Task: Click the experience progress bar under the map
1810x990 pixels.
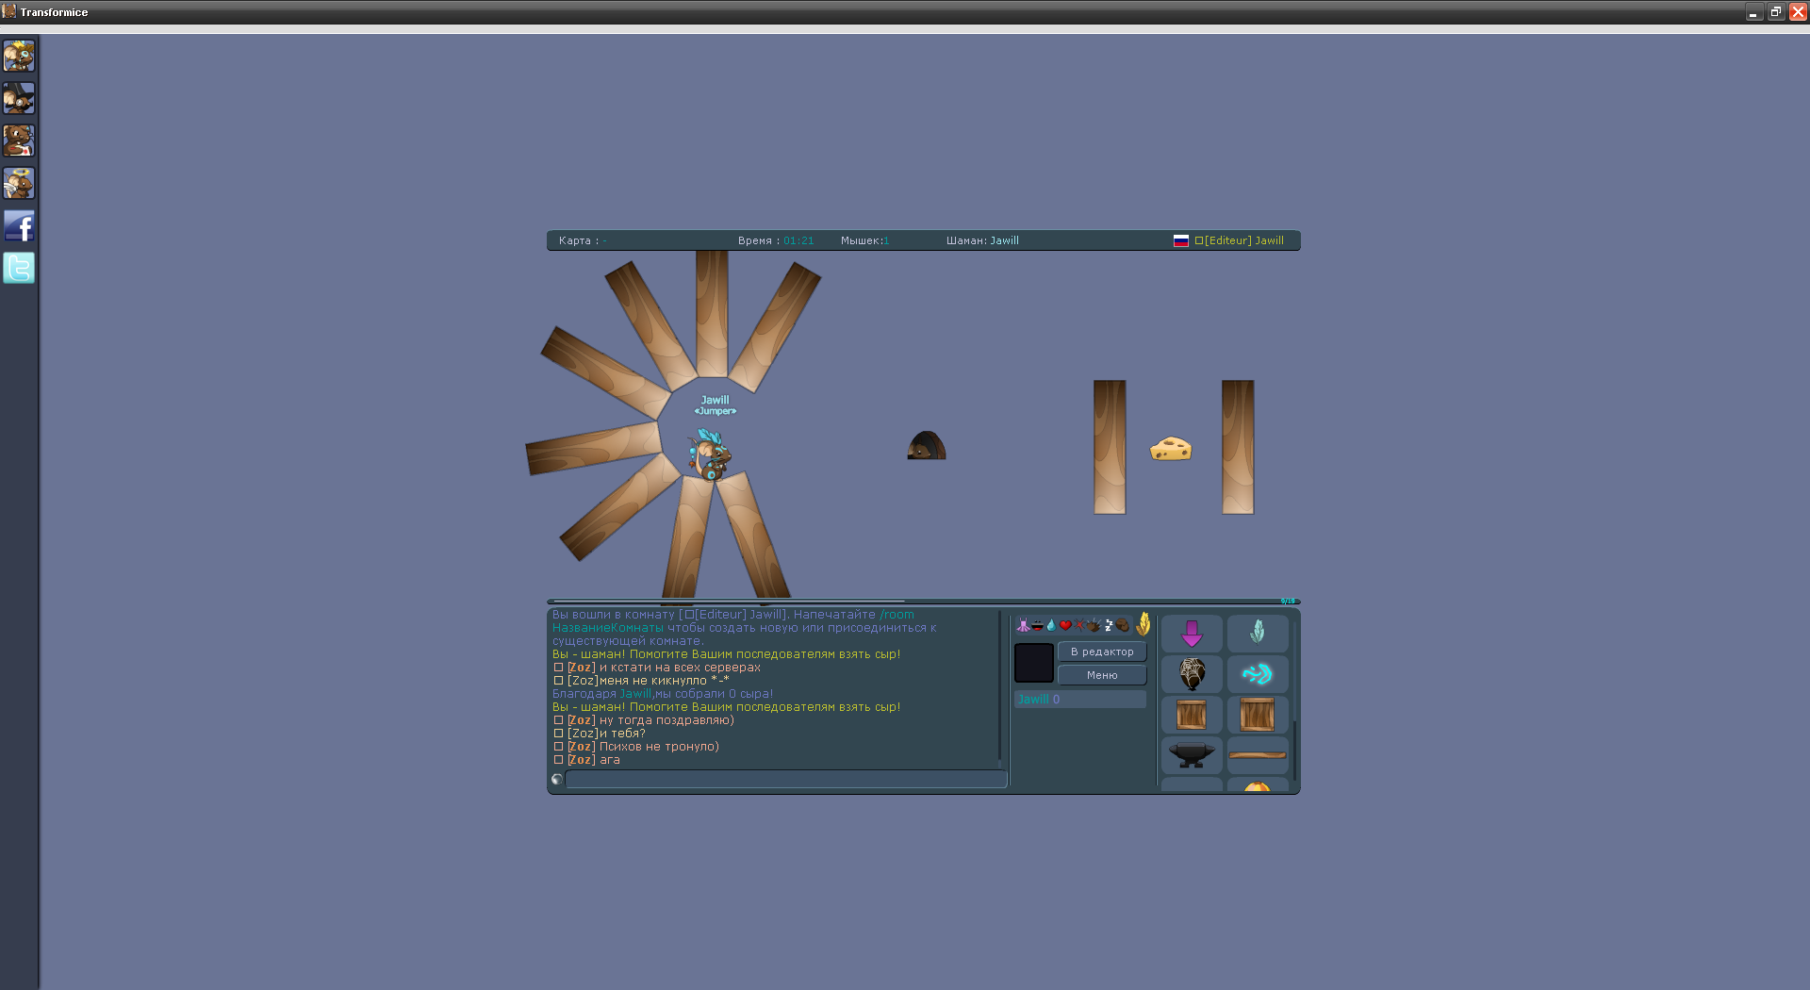Action: tap(924, 601)
